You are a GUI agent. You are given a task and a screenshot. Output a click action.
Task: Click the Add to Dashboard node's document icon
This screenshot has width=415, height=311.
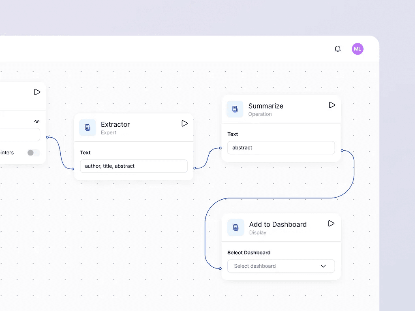[235, 227]
